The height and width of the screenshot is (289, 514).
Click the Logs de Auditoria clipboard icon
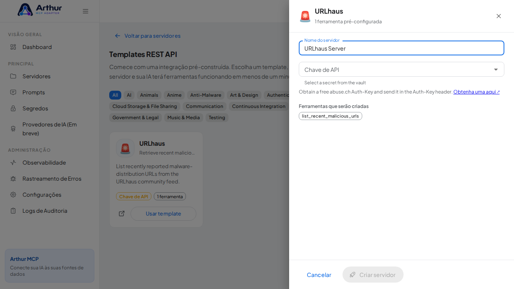13,211
